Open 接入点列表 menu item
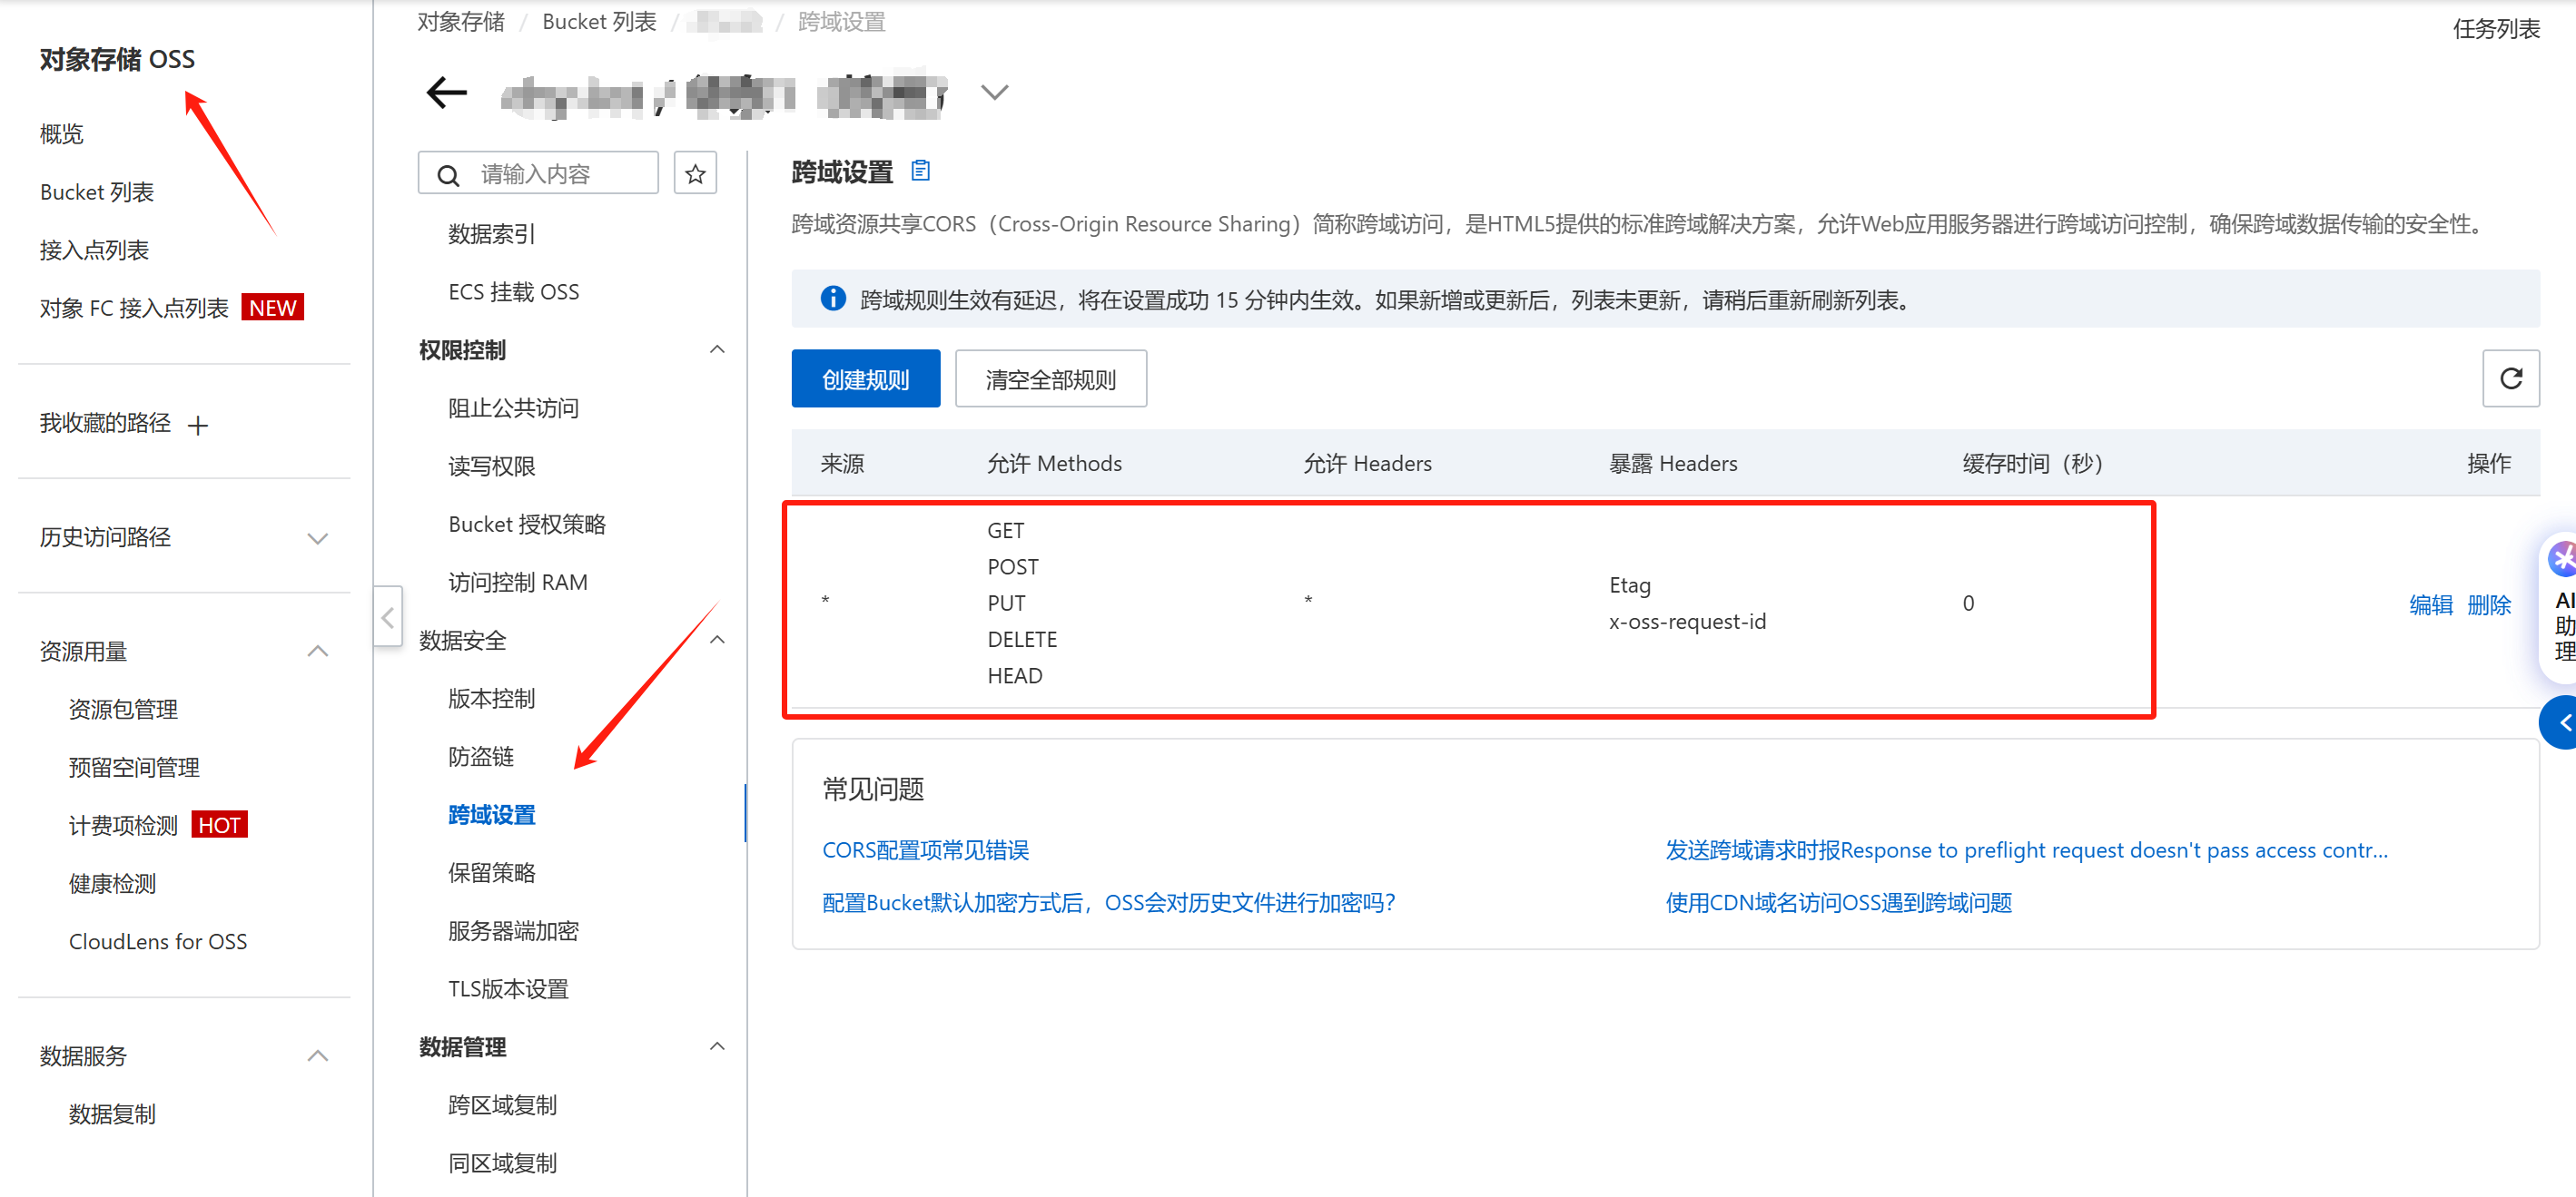This screenshot has height=1197, width=2576. (x=94, y=250)
